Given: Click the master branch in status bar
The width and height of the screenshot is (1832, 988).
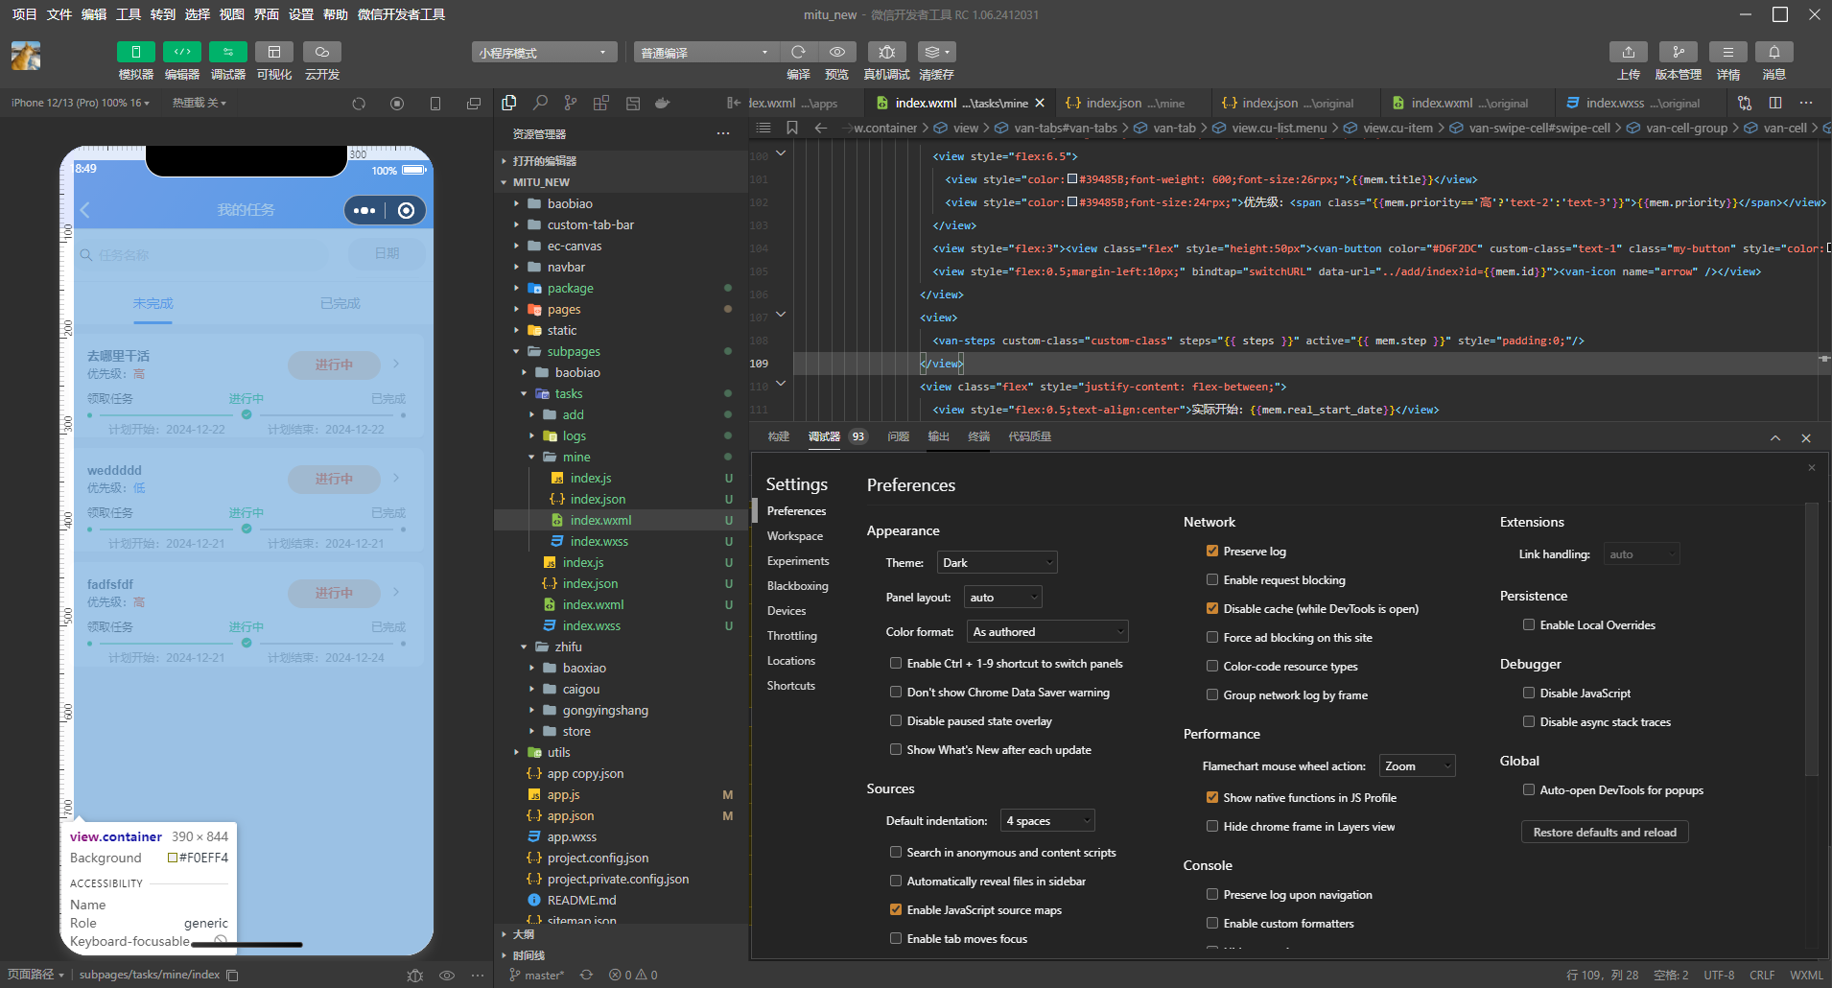Looking at the screenshot, I should [x=537, y=976].
